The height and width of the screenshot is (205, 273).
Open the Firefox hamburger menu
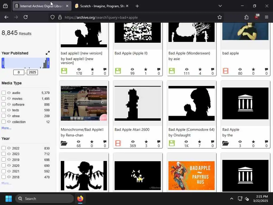[x=267, y=17]
